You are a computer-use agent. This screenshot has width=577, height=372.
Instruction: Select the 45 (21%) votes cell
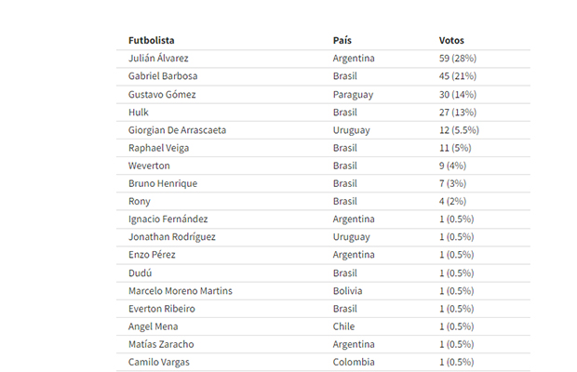458,76
